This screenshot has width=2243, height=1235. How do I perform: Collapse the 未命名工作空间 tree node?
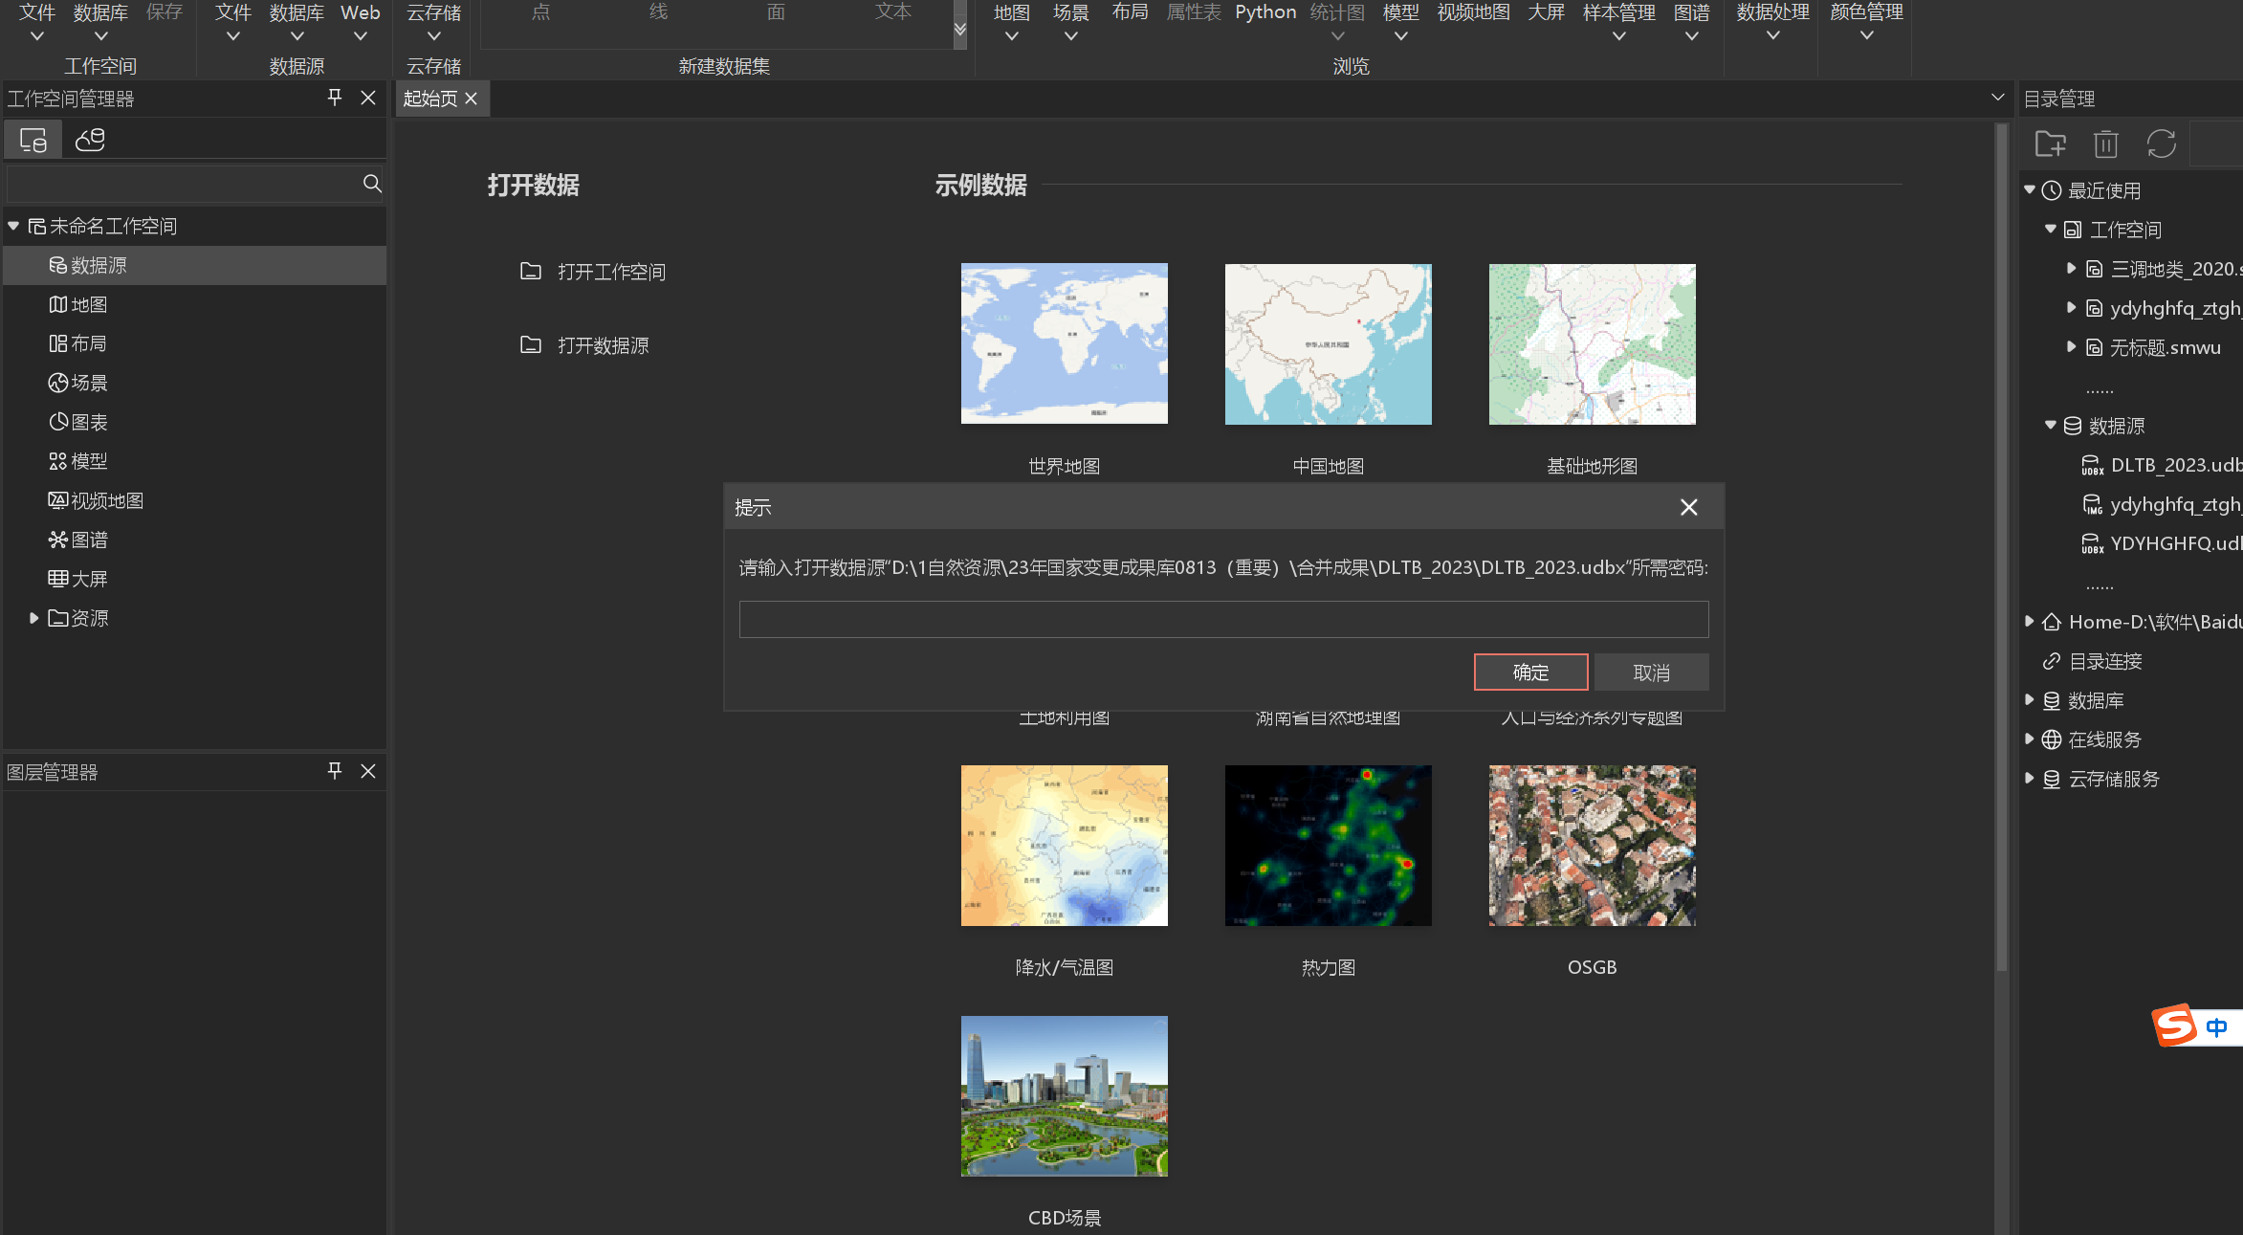pos(13,226)
